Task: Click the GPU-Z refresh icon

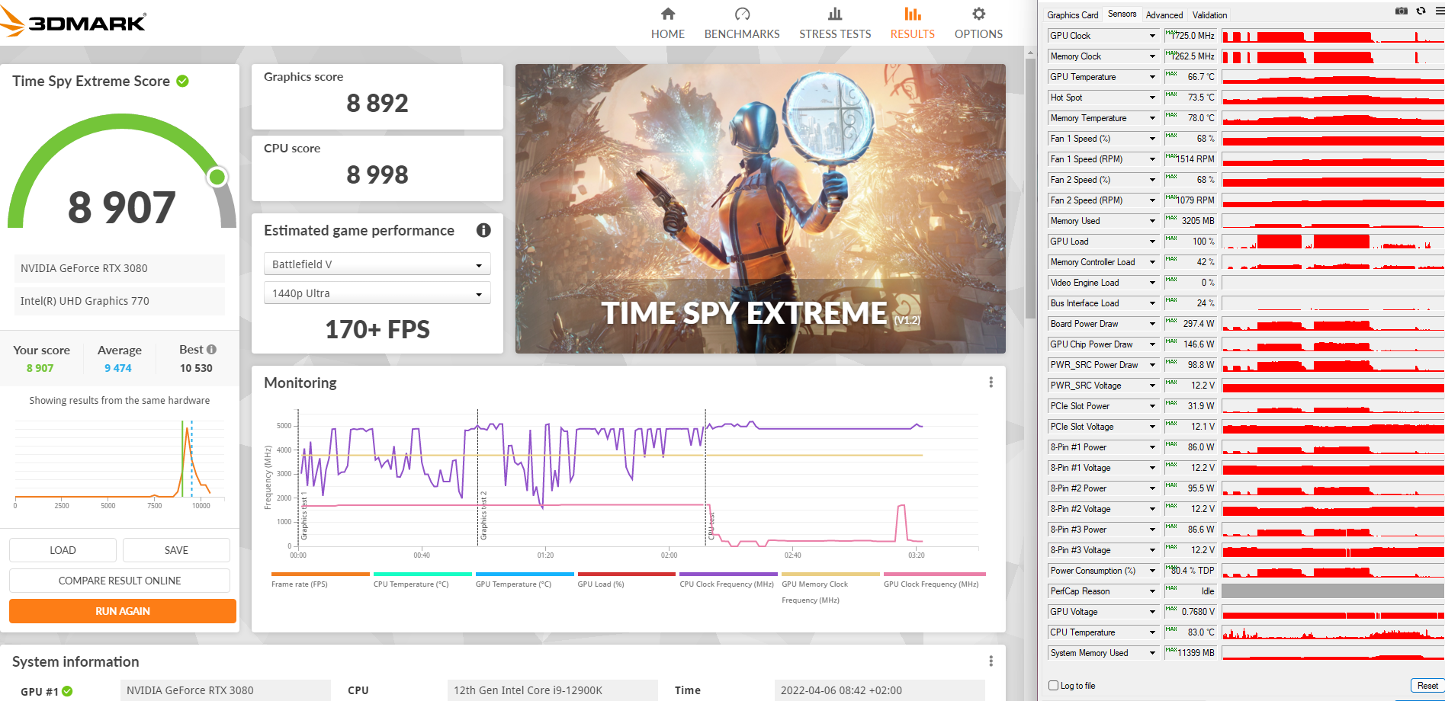Action: click(x=1421, y=11)
